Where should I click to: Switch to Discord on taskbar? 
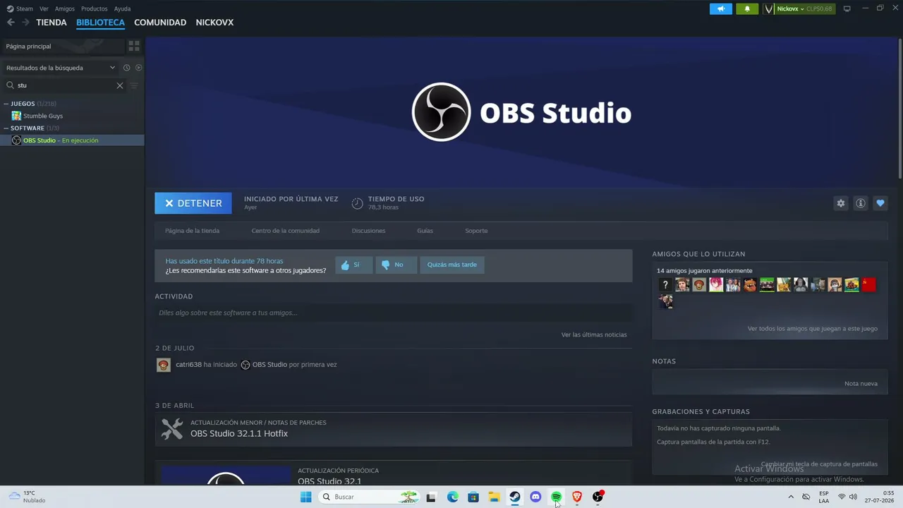coord(535,497)
